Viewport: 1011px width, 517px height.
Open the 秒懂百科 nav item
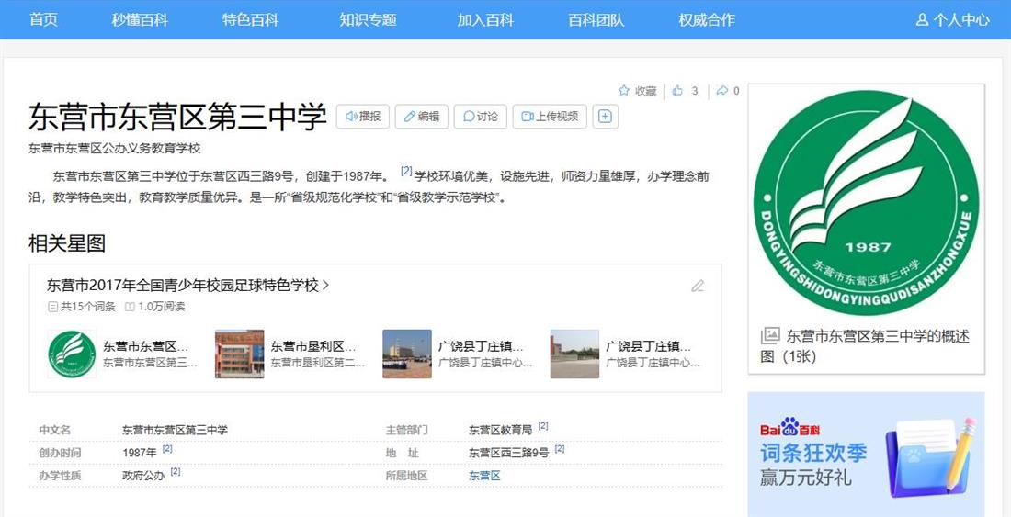tap(140, 20)
